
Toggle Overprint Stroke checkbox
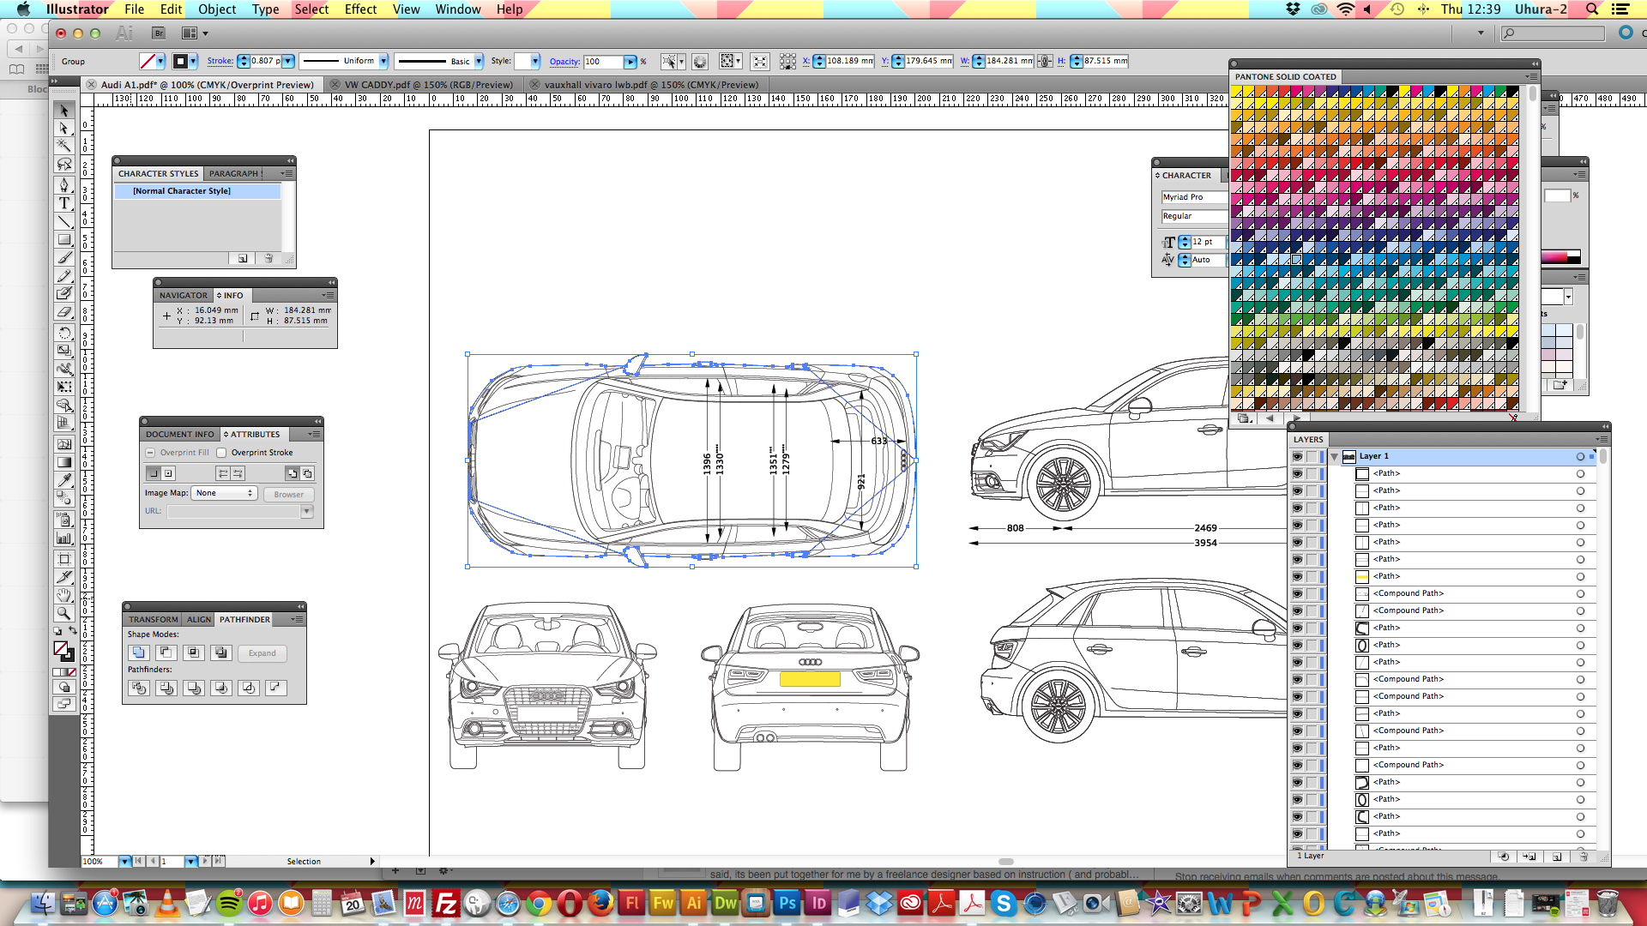[220, 452]
